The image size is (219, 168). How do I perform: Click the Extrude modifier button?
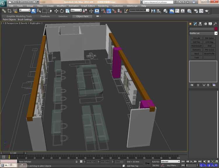pos(197,38)
